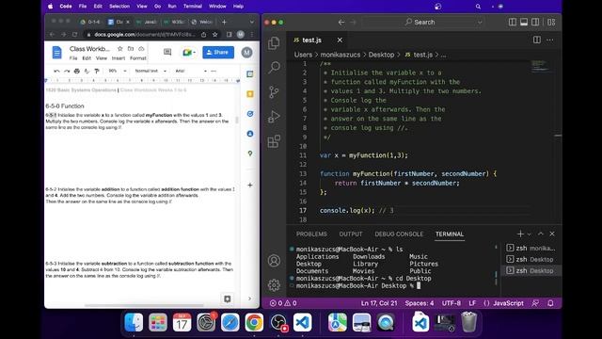The width and height of the screenshot is (602, 339).
Task: Click Spaces: 4 indentation in status bar
Action: coord(420,303)
